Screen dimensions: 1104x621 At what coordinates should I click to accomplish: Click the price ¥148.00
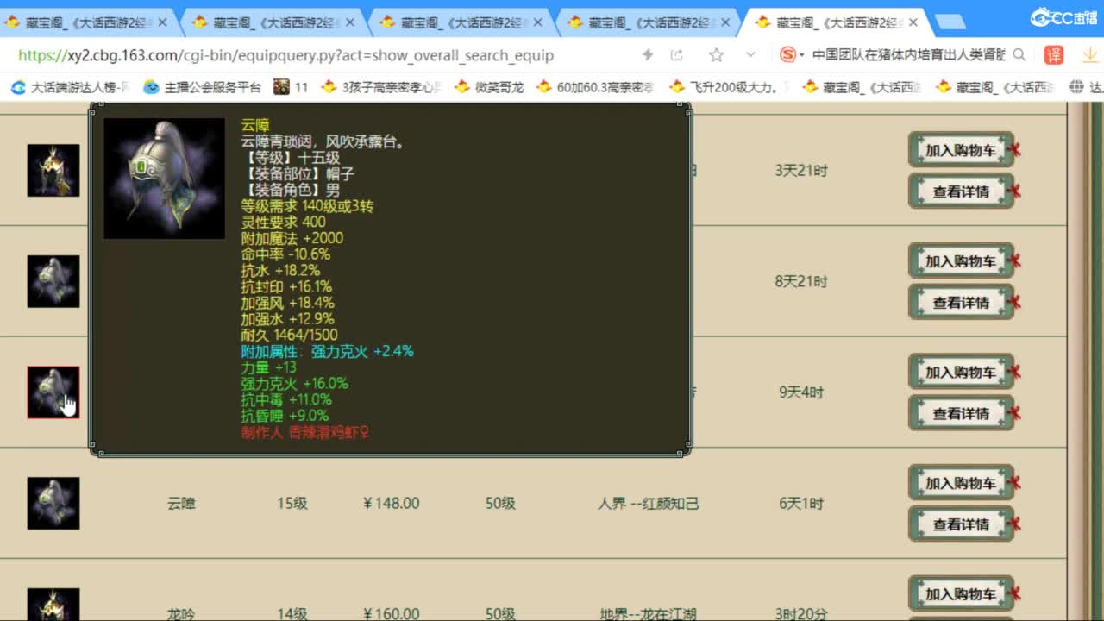(392, 503)
